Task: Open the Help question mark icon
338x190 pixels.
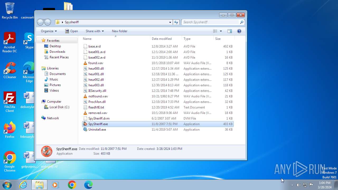Action: 239,31
